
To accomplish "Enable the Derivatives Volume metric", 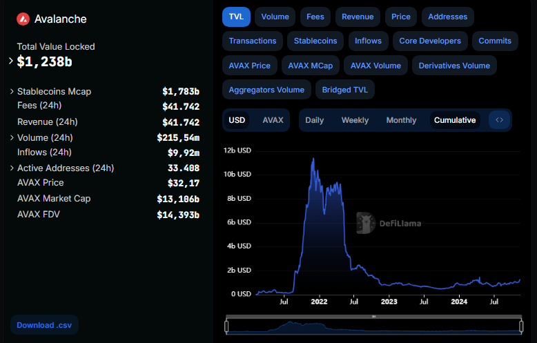I will (454, 66).
